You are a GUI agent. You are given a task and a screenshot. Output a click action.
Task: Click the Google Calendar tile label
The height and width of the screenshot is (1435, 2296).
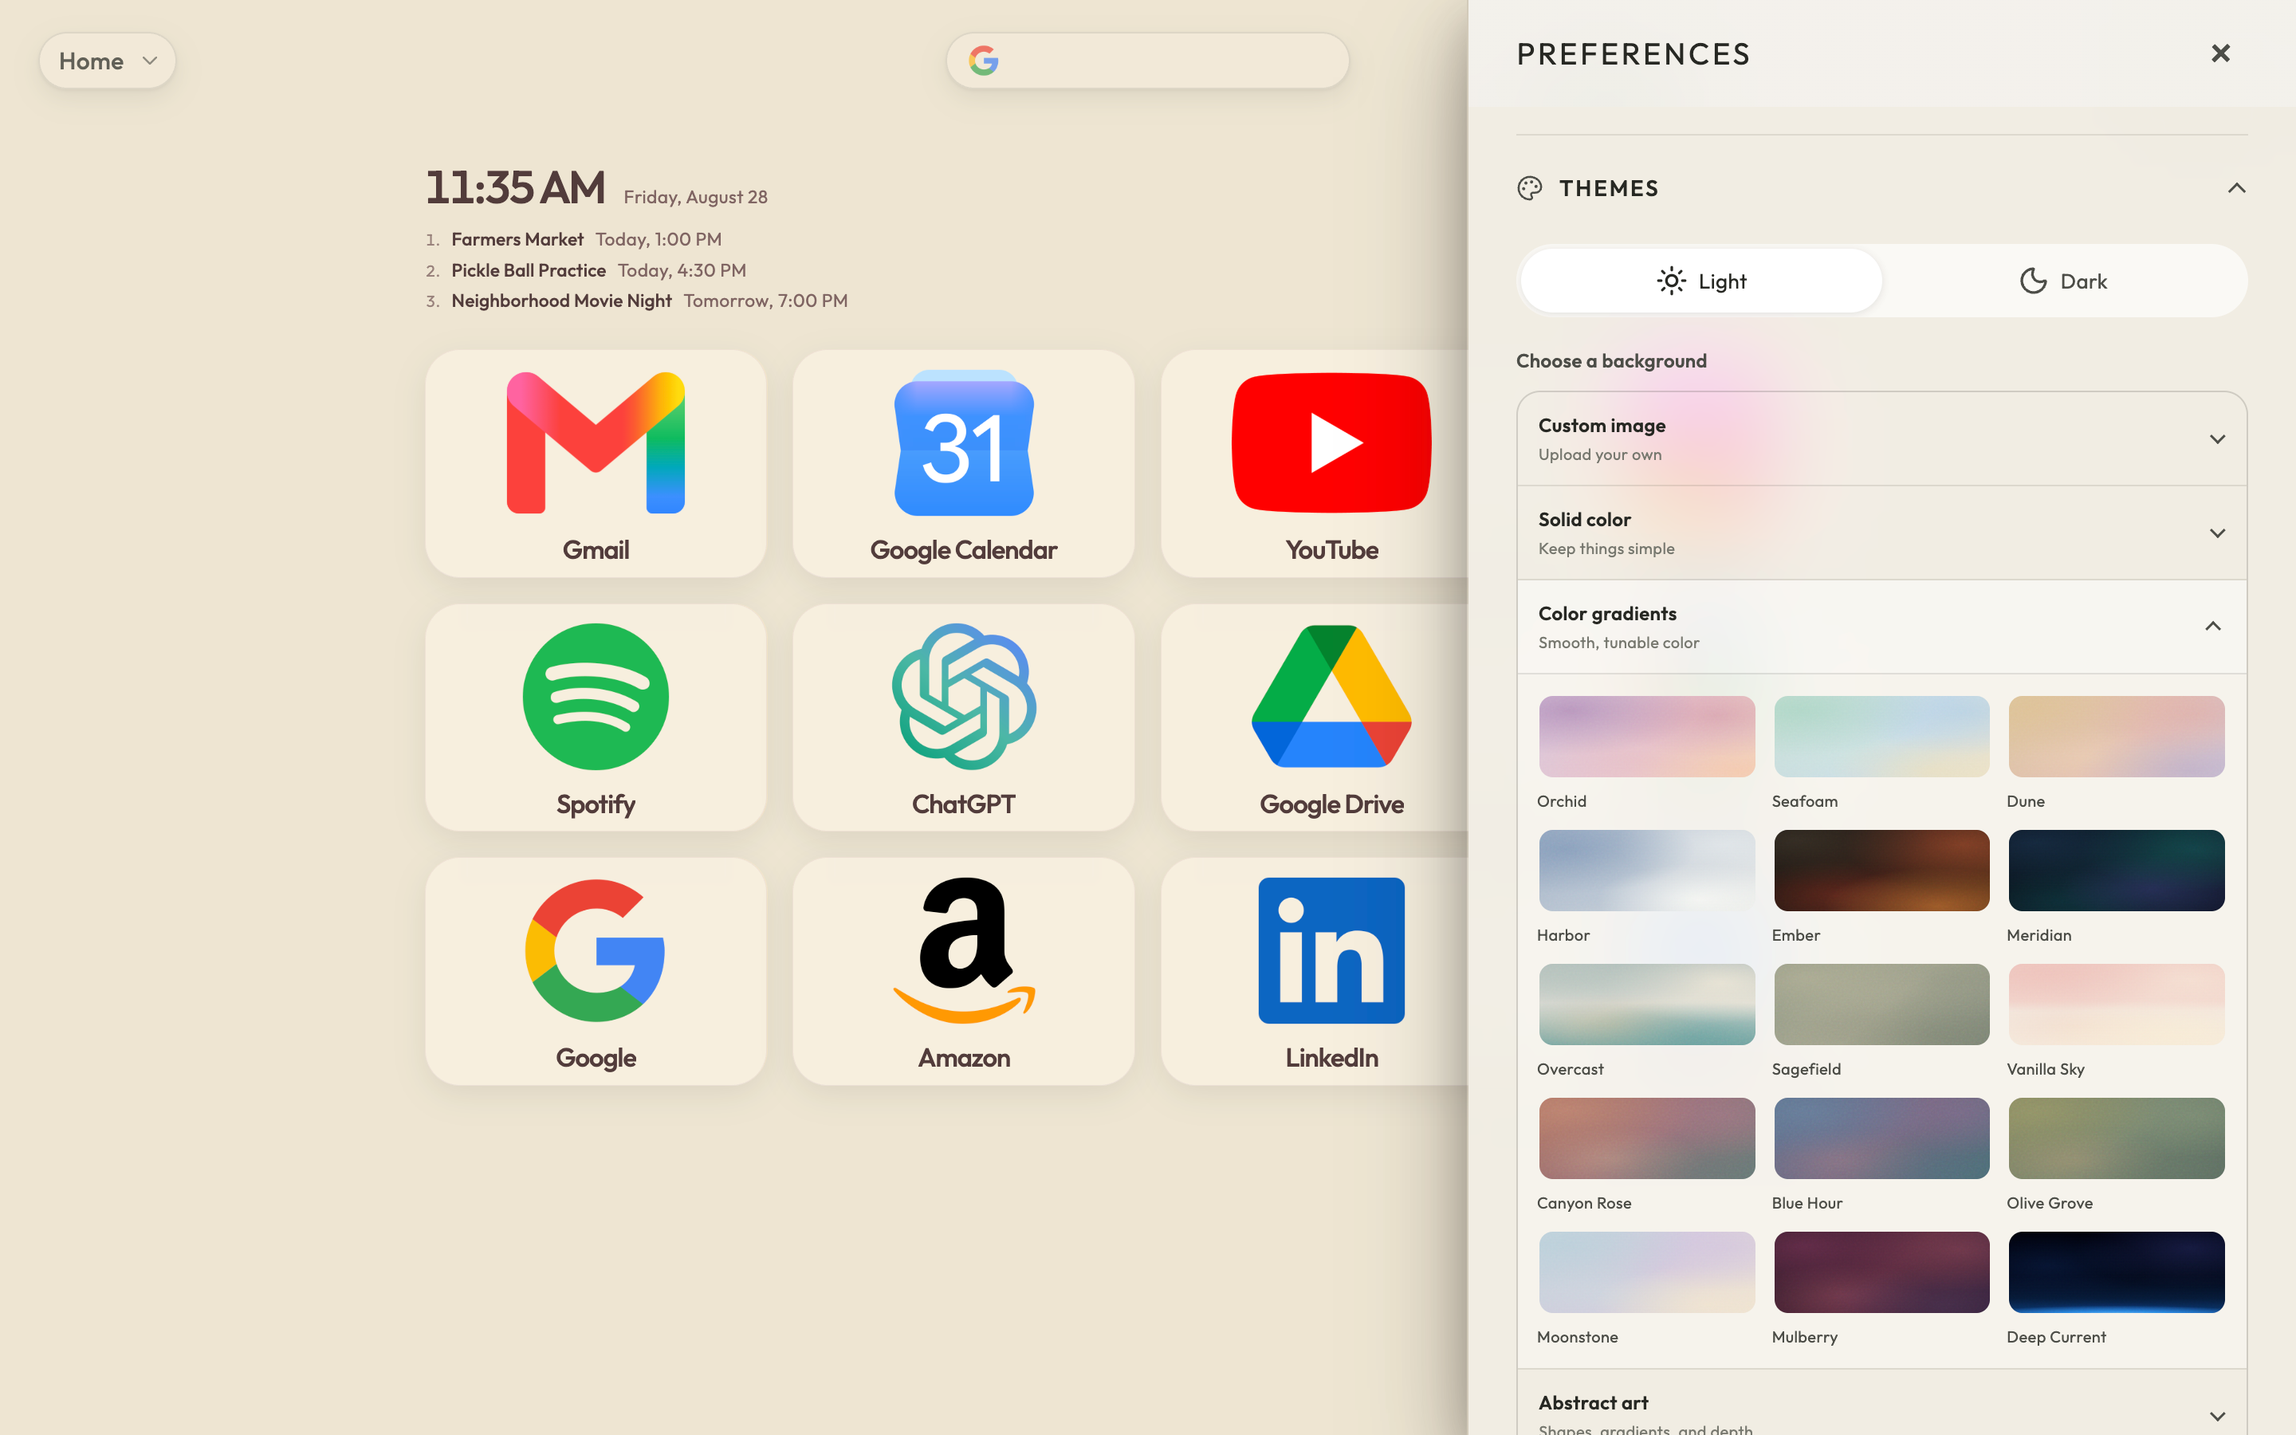(964, 550)
